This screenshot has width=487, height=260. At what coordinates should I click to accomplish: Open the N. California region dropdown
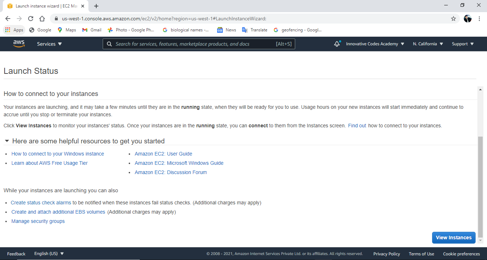point(428,44)
